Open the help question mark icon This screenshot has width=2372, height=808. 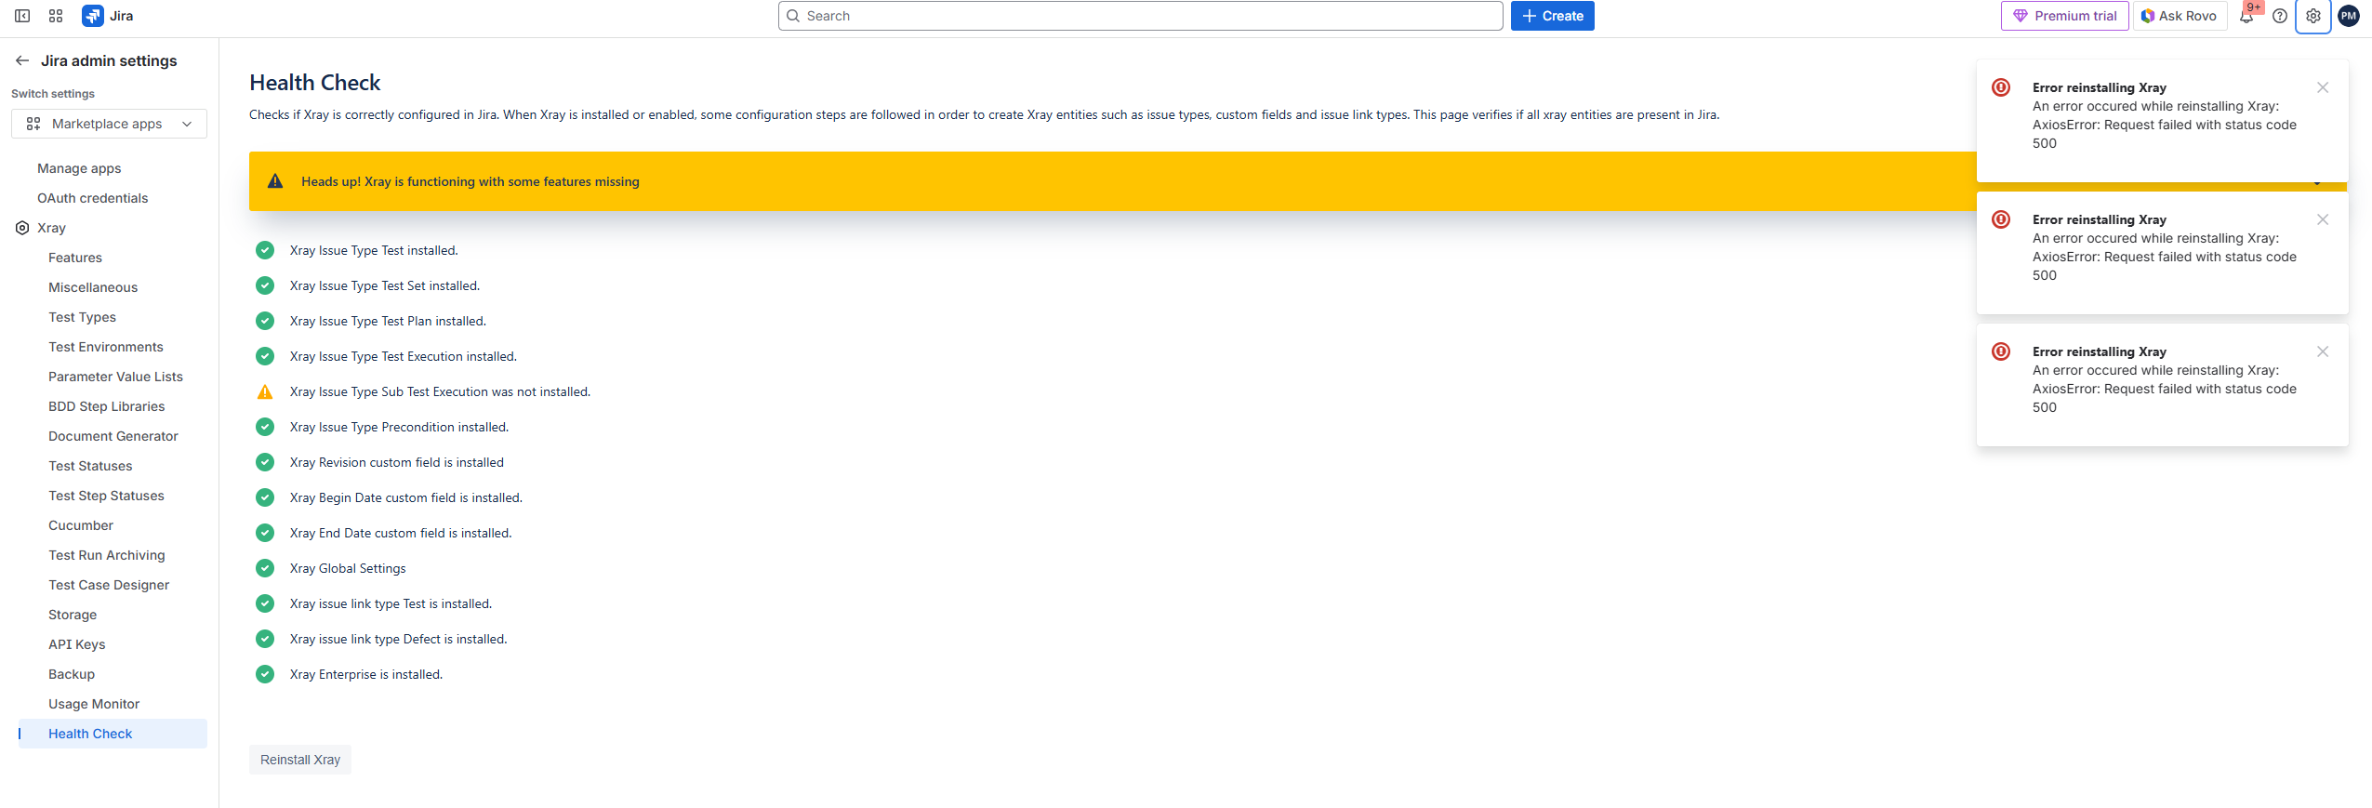[2280, 16]
